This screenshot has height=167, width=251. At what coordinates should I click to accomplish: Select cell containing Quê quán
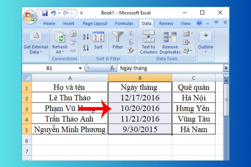coord(194,87)
